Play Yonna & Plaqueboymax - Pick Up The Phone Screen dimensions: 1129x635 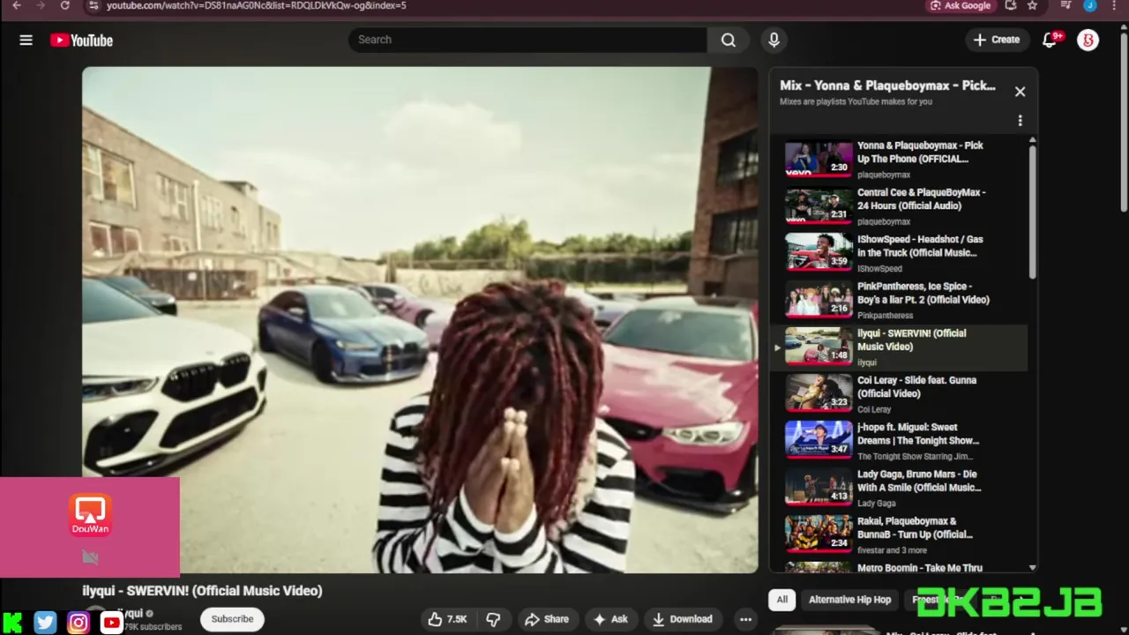click(898, 159)
